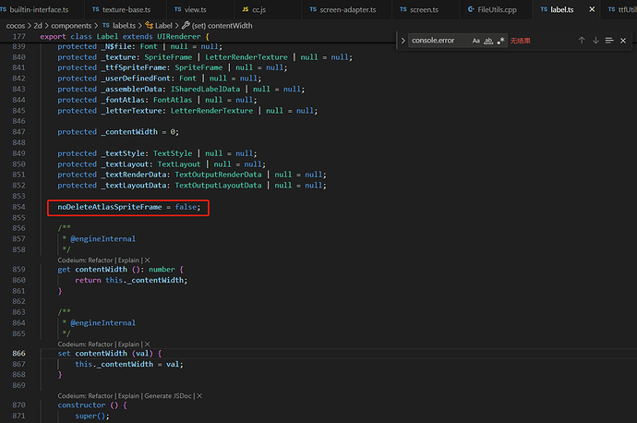Expand the replace field chevron in find widget

(403, 41)
